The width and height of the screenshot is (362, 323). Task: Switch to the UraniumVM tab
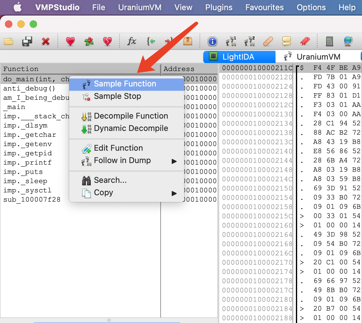click(x=318, y=57)
